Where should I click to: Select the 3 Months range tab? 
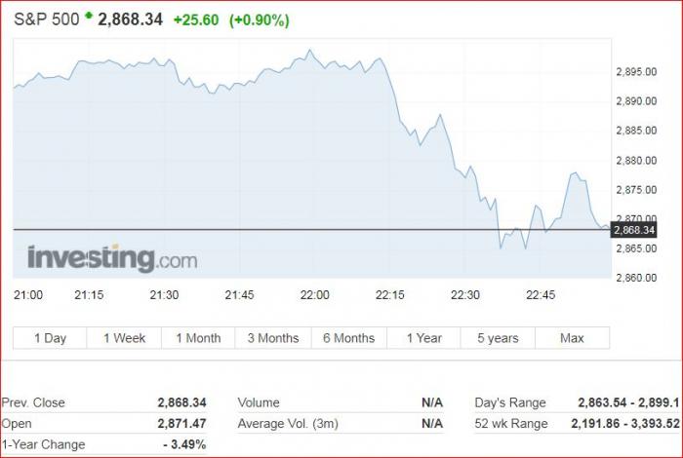273,338
